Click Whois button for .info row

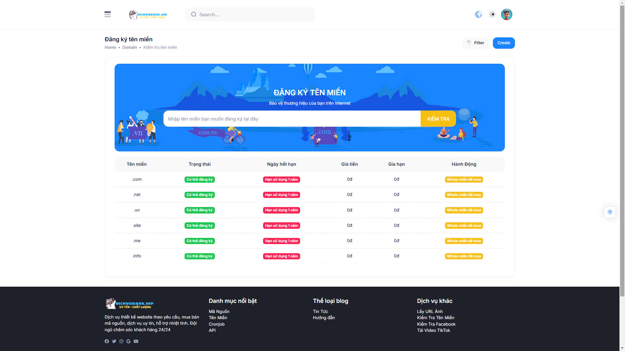pos(464,256)
